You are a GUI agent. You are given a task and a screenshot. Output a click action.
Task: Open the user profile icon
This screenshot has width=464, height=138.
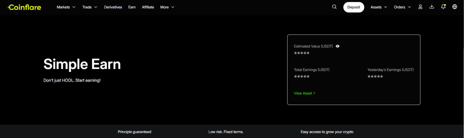click(420, 7)
